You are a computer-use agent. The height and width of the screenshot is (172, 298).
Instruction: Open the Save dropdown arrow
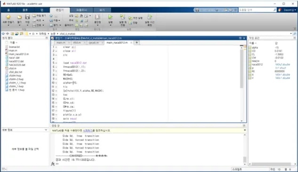27,25
